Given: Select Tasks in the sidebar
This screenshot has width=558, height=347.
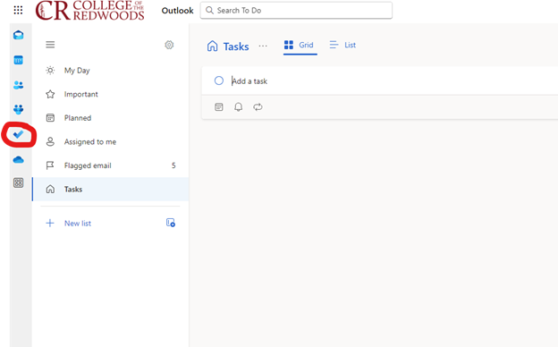Looking at the screenshot, I should [110, 189].
